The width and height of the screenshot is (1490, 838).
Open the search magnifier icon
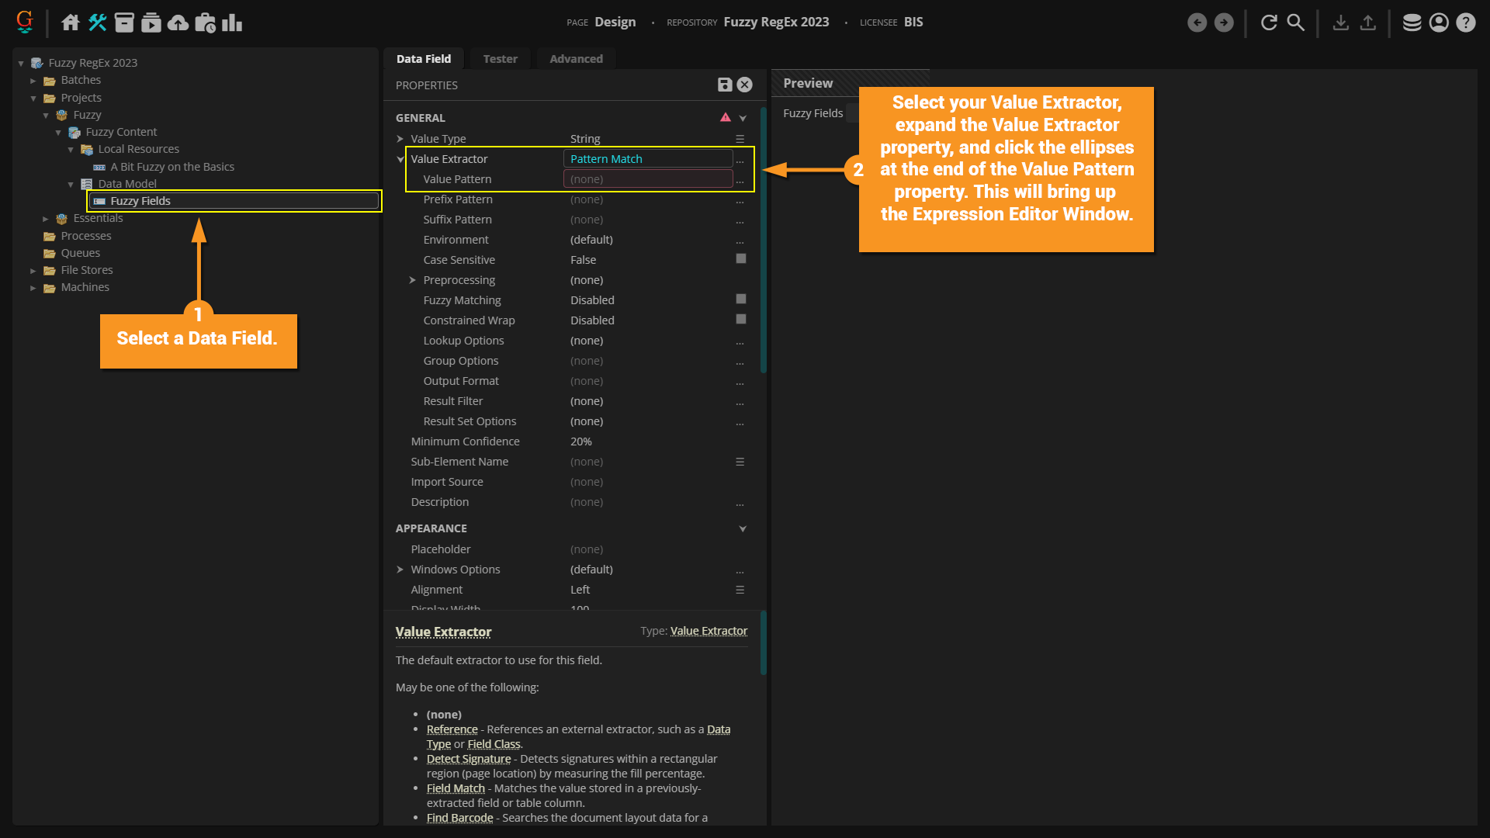coord(1296,23)
